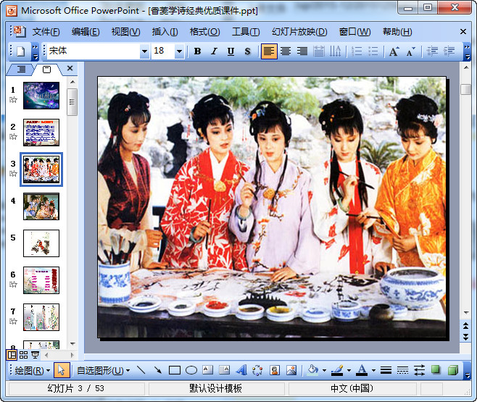Screen dimensions: 477x402
Task: Select slide 4 thumbnail
Action: click(41, 206)
